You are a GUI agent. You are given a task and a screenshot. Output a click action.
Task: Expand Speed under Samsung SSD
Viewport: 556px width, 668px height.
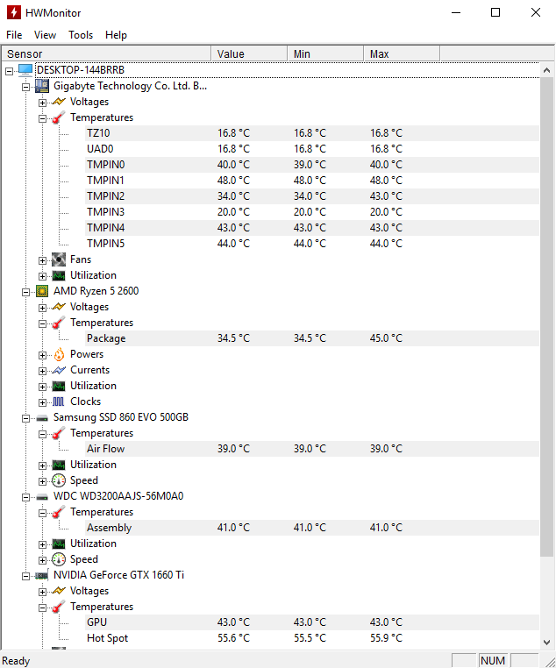pyautogui.click(x=43, y=482)
